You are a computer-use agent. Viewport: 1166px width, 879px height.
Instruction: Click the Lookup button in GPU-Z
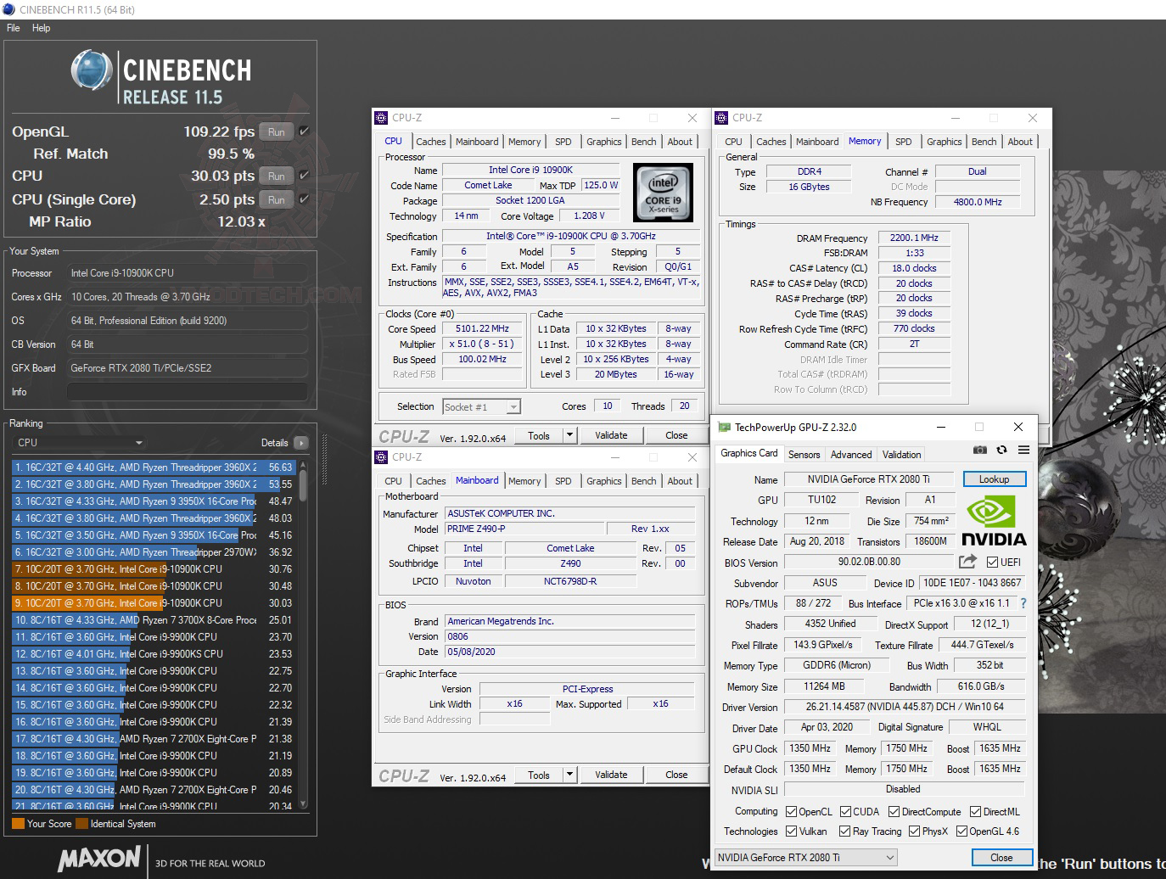(994, 479)
